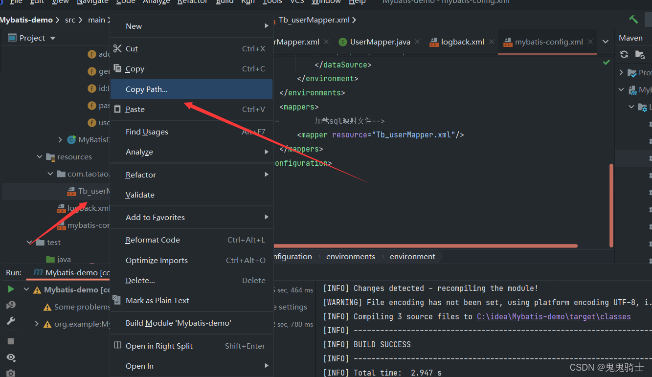
Task: Show hidden editor tabs with chevron dropdown
Action: click(606, 42)
